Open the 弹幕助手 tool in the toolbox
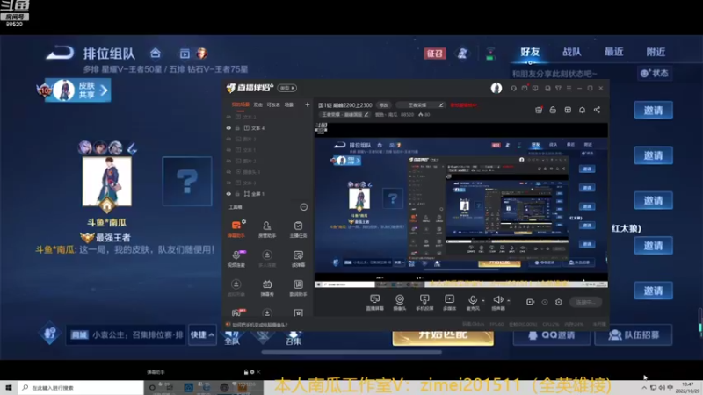Viewport: 703px width, 395px height. (236, 228)
